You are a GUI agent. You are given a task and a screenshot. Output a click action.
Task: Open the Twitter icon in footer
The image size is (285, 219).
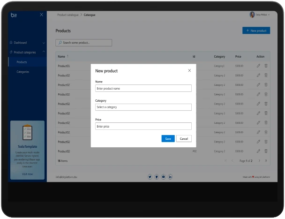coord(150,177)
